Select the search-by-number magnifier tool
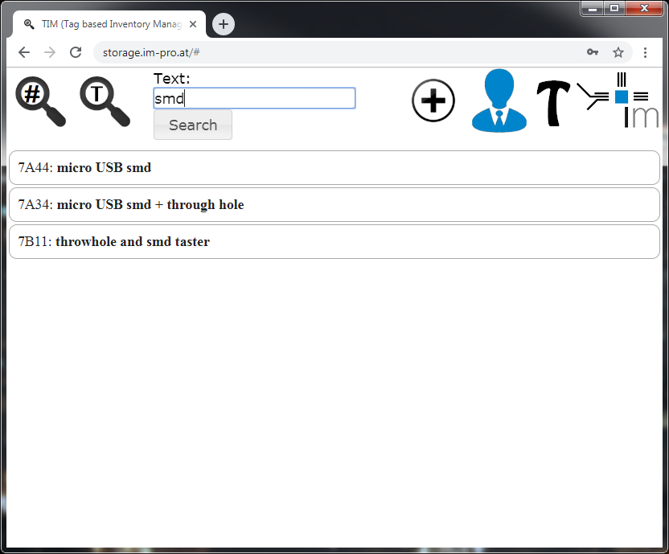This screenshot has height=554, width=669. (39, 100)
